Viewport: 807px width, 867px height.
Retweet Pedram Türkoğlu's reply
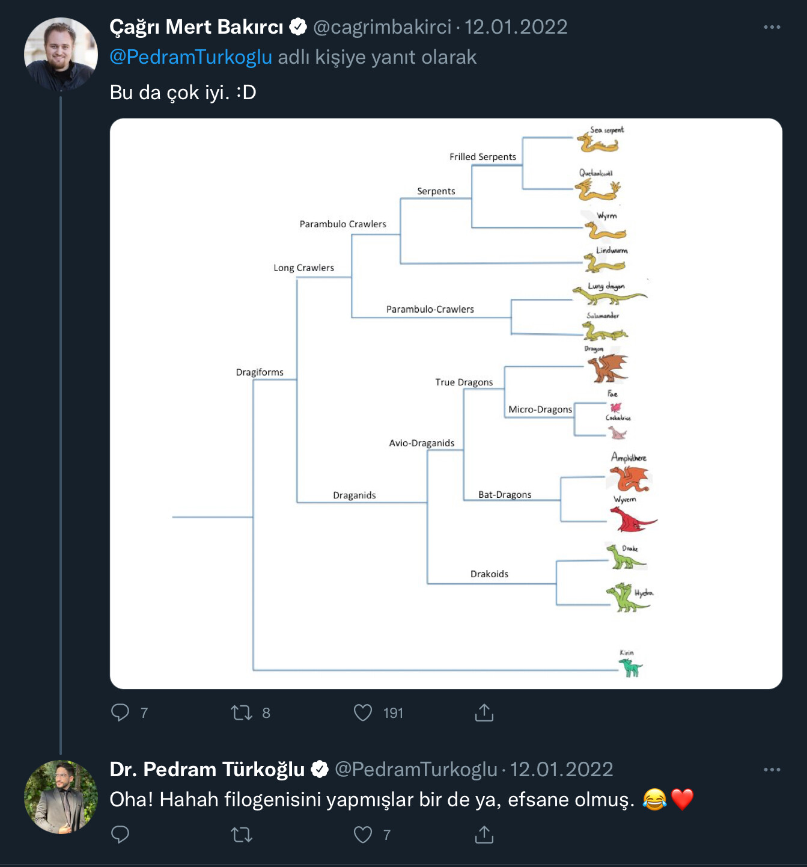point(242,835)
